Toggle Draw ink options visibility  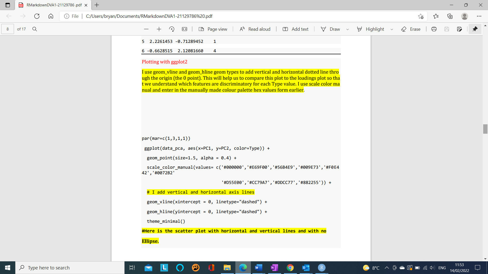[348, 29]
